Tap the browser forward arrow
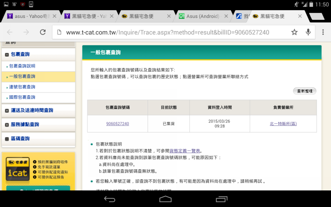The width and height of the screenshot is (331, 207). coord(26,32)
